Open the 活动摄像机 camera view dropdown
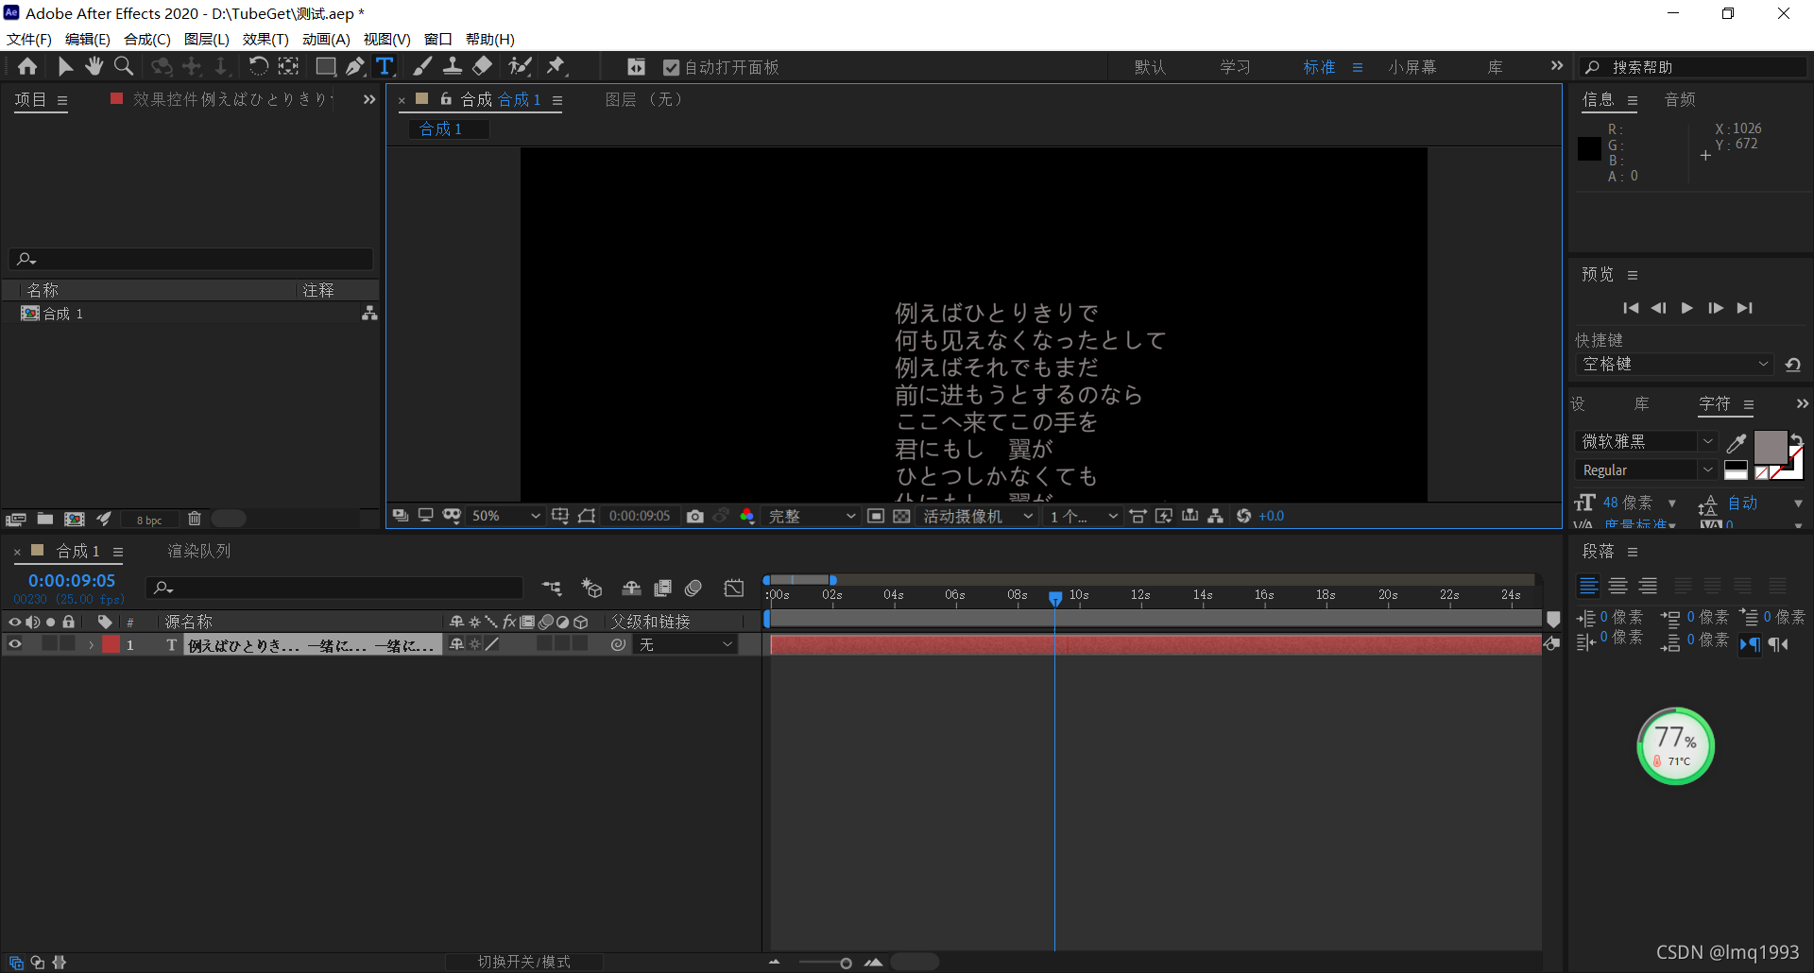The height and width of the screenshot is (973, 1814). (978, 516)
